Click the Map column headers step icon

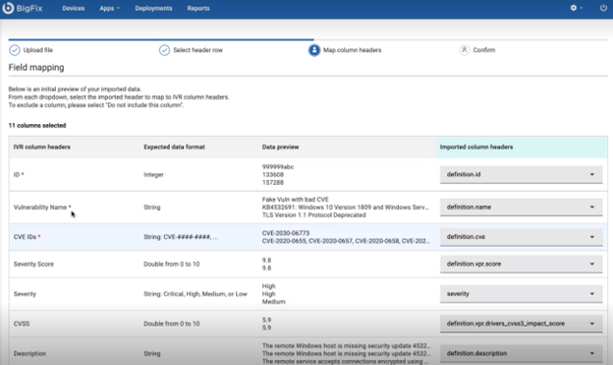pyautogui.click(x=314, y=50)
